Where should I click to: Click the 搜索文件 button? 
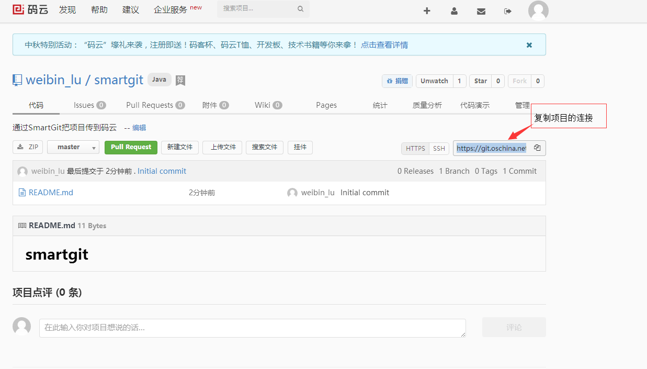pyautogui.click(x=265, y=147)
